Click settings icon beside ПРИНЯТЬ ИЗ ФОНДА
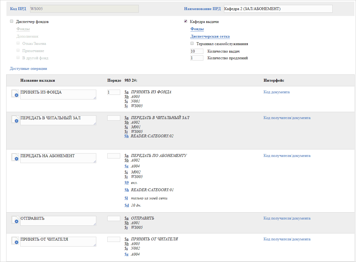The height and width of the screenshot is (262, 356). pyautogui.click(x=15, y=94)
